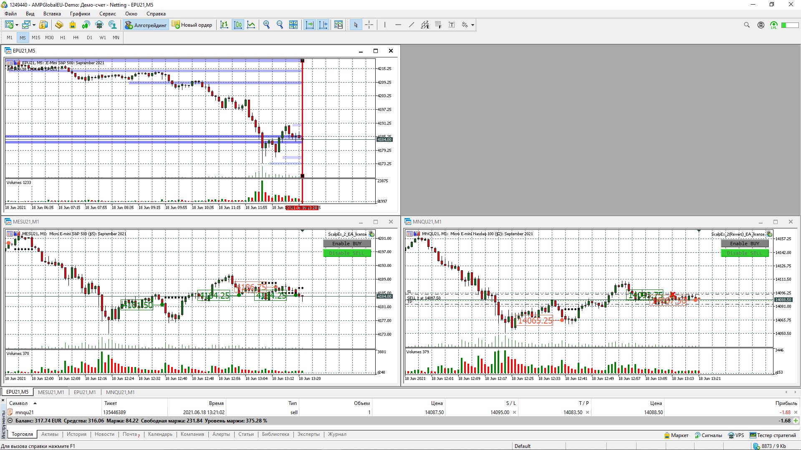Click Disable SELL in MNQU21 chart
The image size is (801, 450).
pyautogui.click(x=745, y=253)
